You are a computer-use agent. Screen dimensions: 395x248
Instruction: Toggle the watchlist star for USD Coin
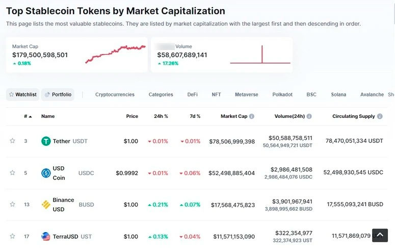[x=12, y=173]
